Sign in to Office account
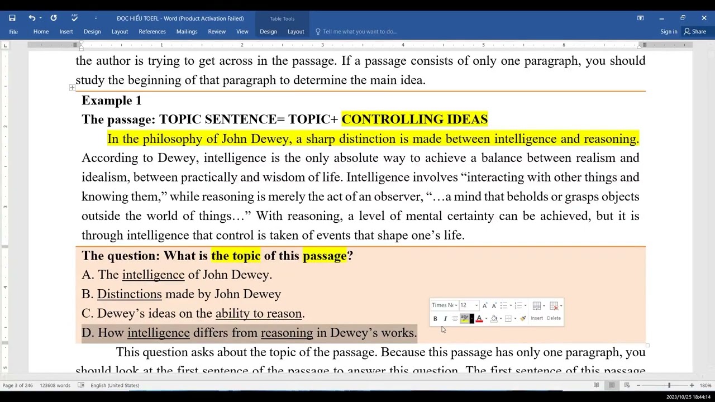This screenshot has height=402, width=715. point(669,32)
